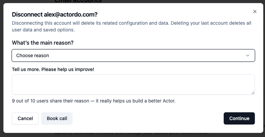Image resolution: width=265 pixels, height=137 pixels.
Task: Click the dimmed Email accounts heading behind dialog
Action: (x=78, y=1)
